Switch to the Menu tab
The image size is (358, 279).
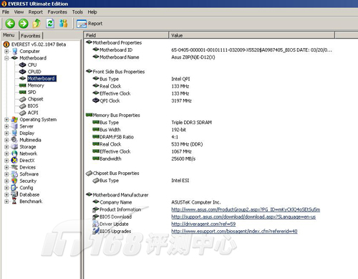(9, 35)
